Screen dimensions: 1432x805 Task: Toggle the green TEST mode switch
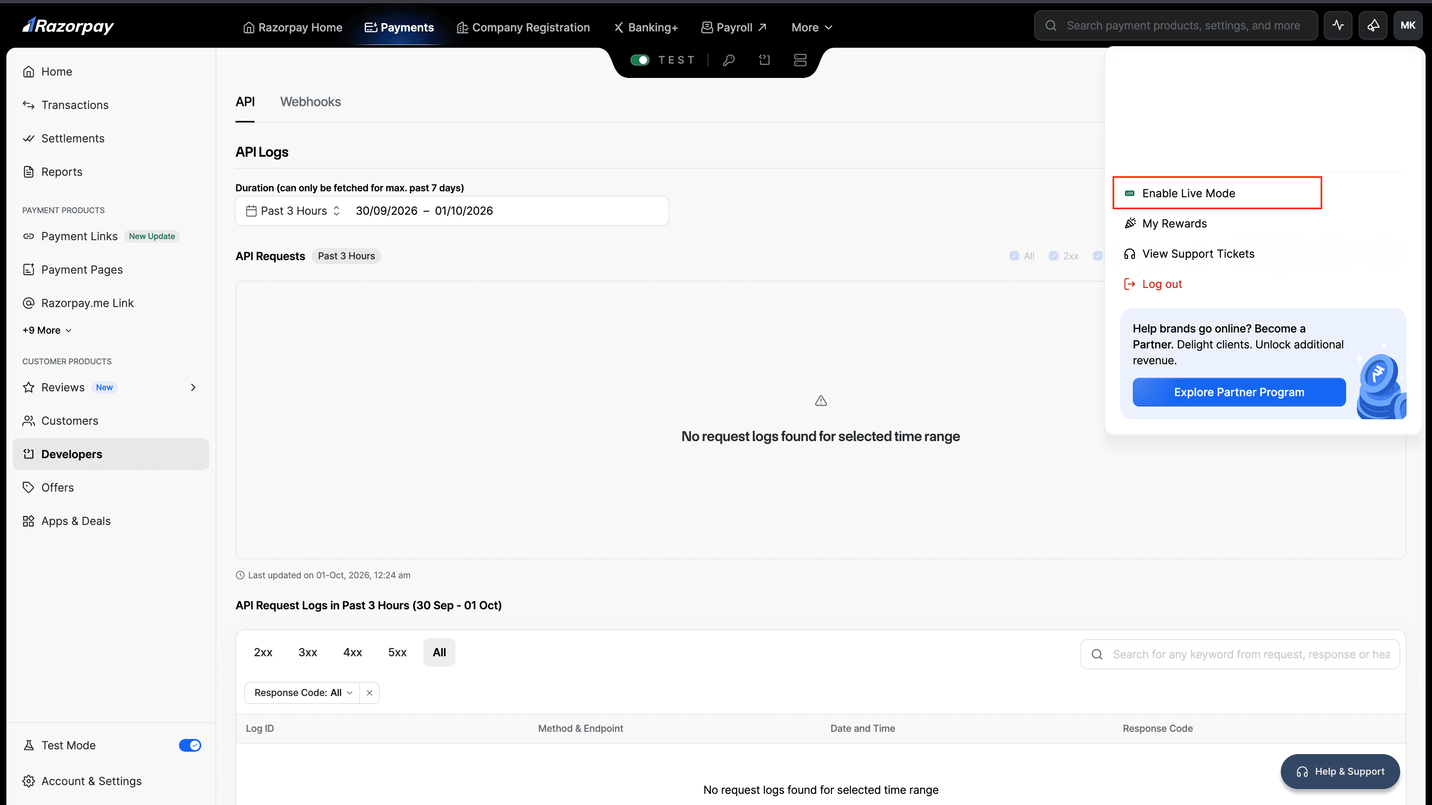[640, 60]
